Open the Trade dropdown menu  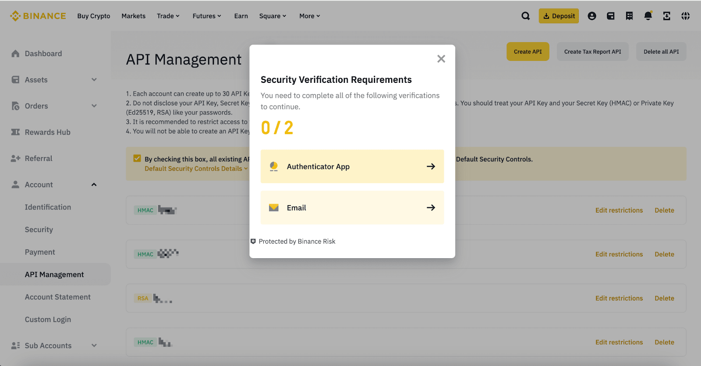coord(168,16)
